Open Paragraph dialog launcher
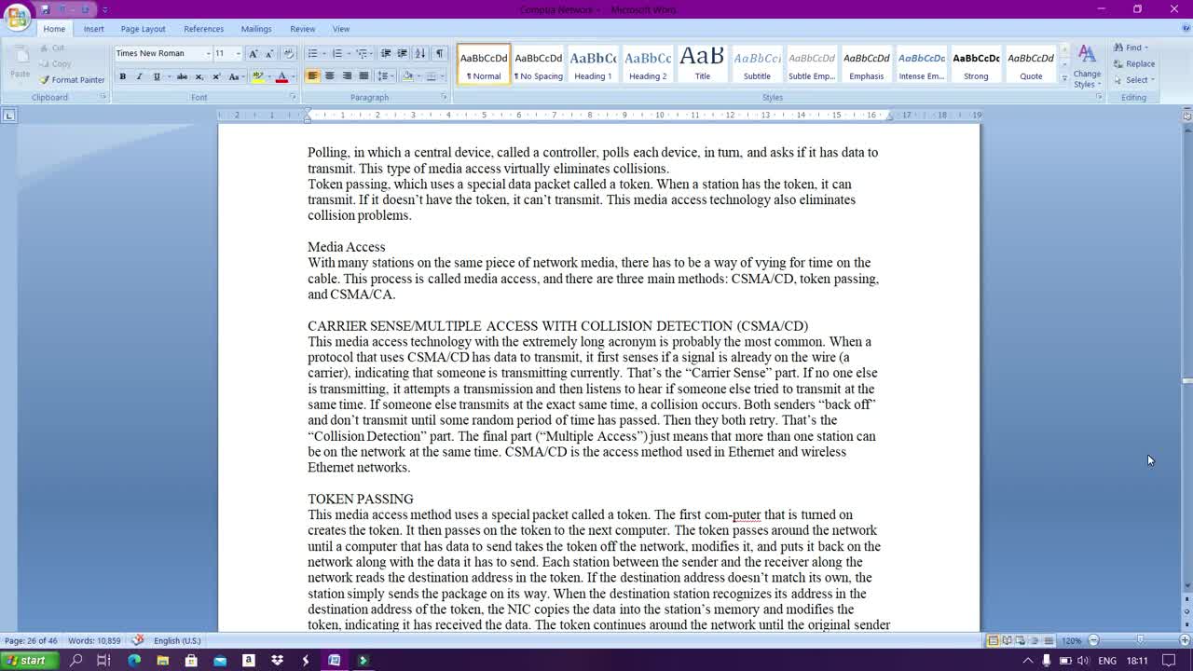This screenshot has width=1193, height=671. (x=445, y=97)
